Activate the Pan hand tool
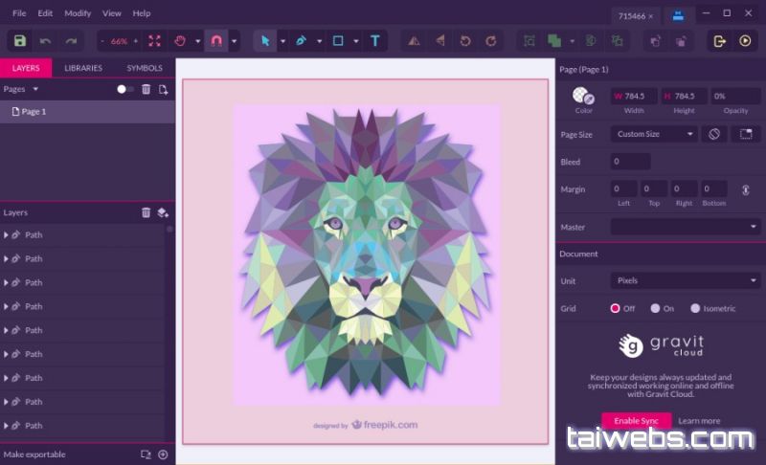 tap(180, 41)
